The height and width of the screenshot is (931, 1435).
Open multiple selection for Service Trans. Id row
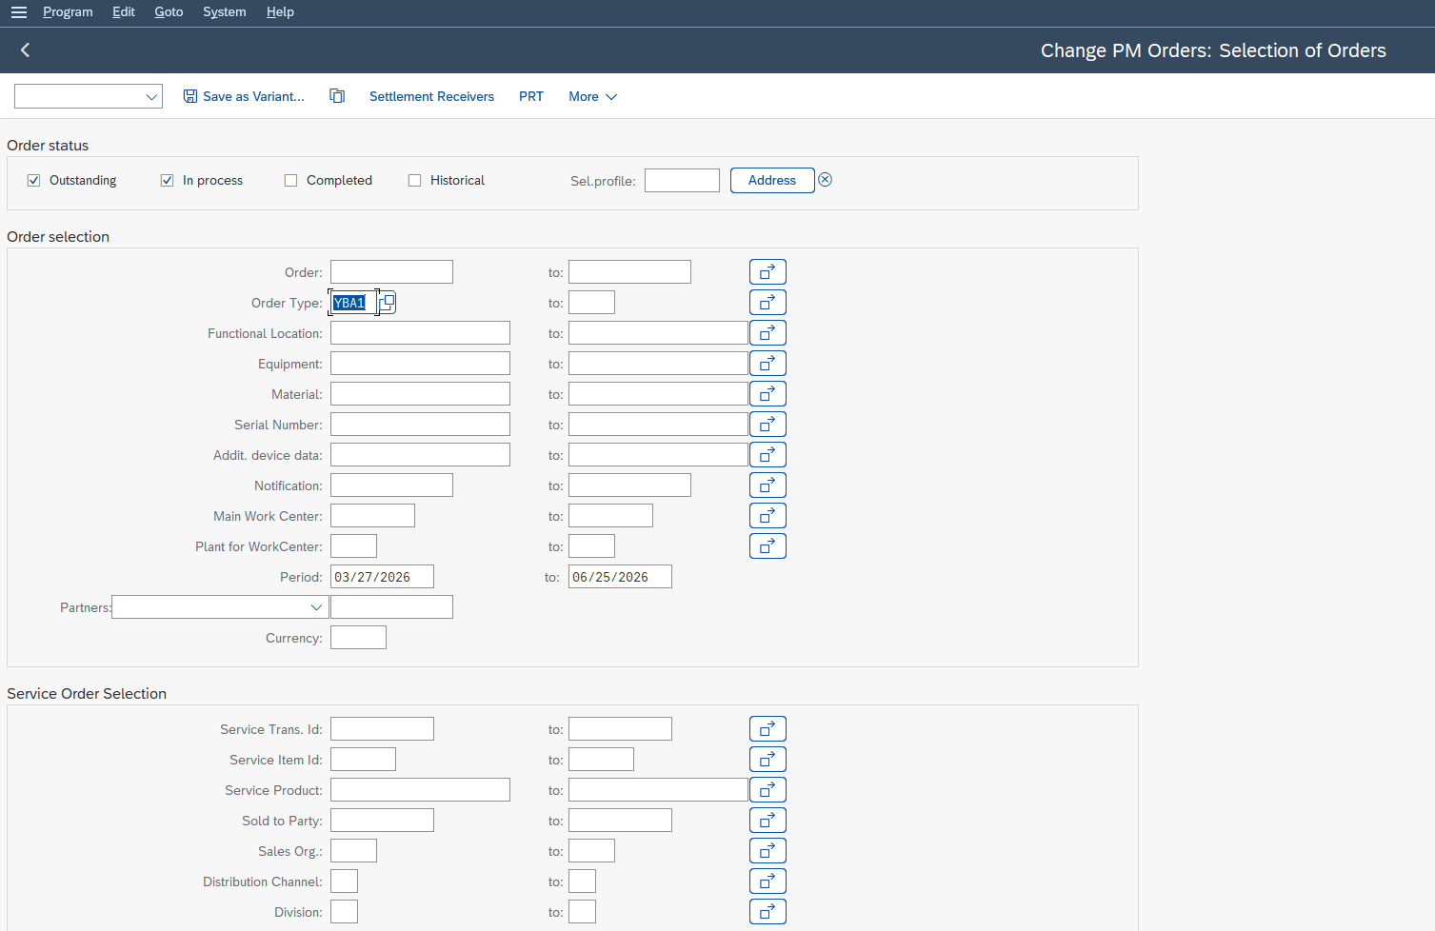pyautogui.click(x=767, y=729)
